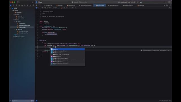Collapse the Home folder
Screen dimensions: 181x102
(15, 22)
